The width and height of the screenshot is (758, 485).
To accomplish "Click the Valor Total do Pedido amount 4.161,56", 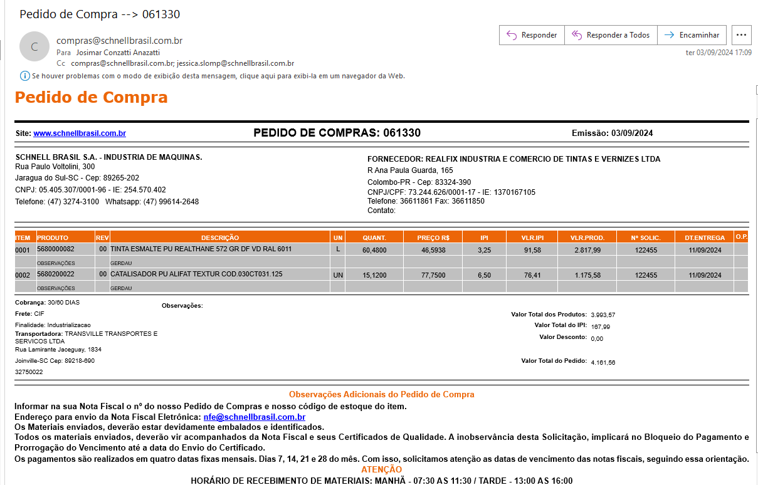I will pyautogui.click(x=603, y=362).
